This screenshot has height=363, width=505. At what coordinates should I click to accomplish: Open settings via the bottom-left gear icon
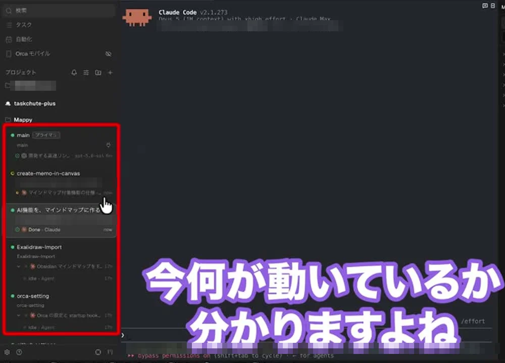[7, 352]
